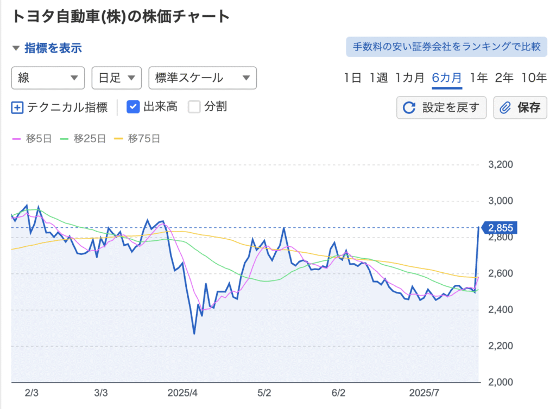Click the yellow 移75日 legend swatch
This screenshot has width=556, height=409.
[118, 139]
